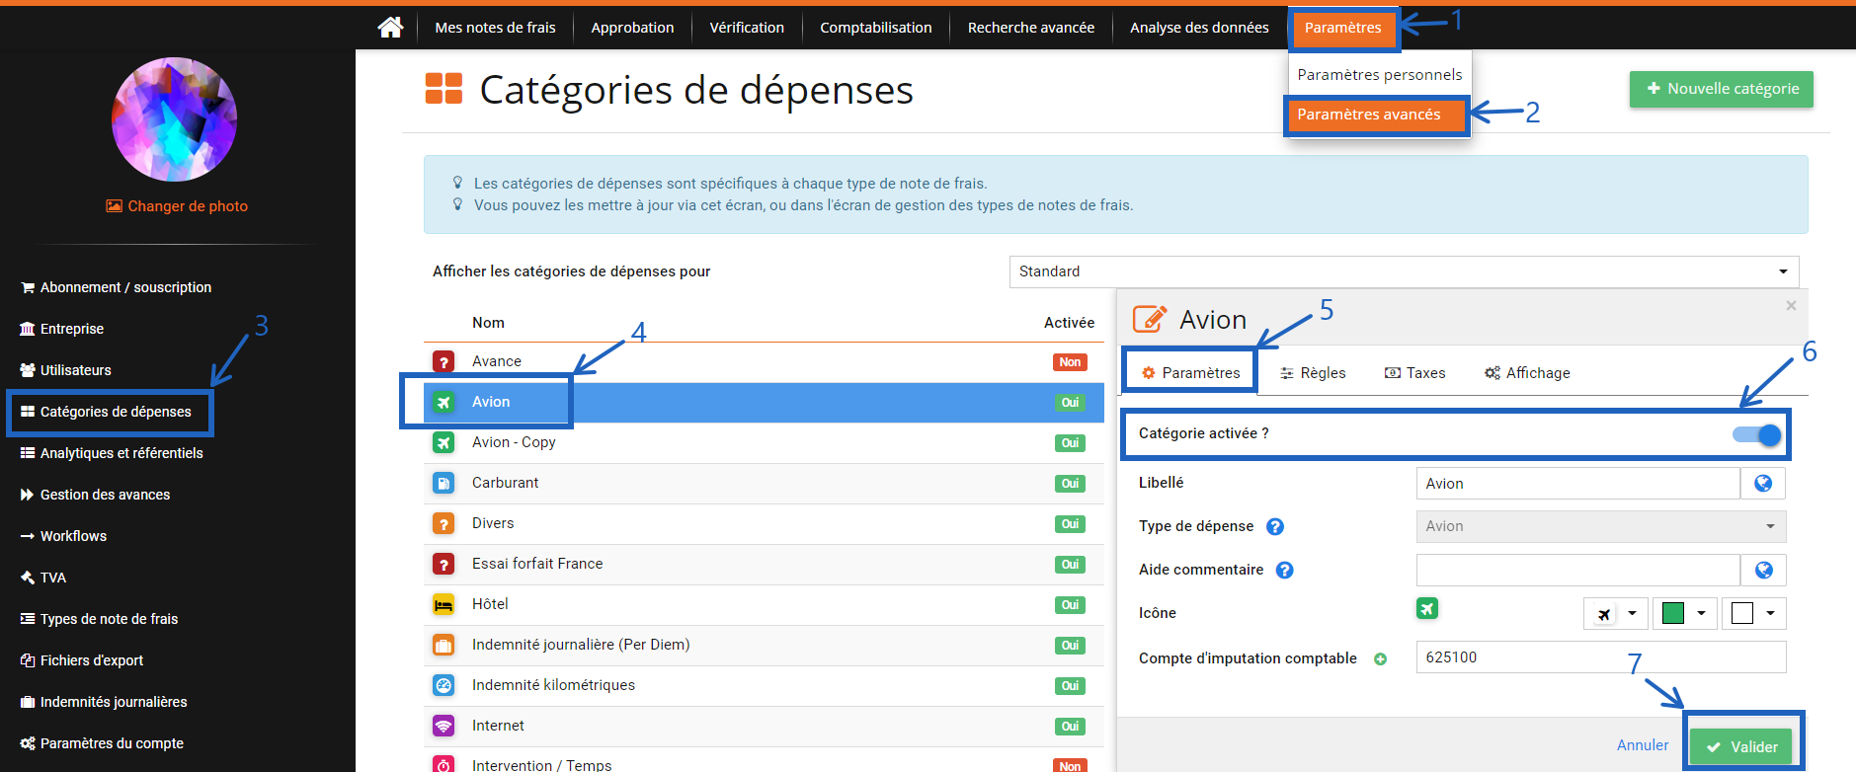Click the Essai forfait France icon

[444, 564]
